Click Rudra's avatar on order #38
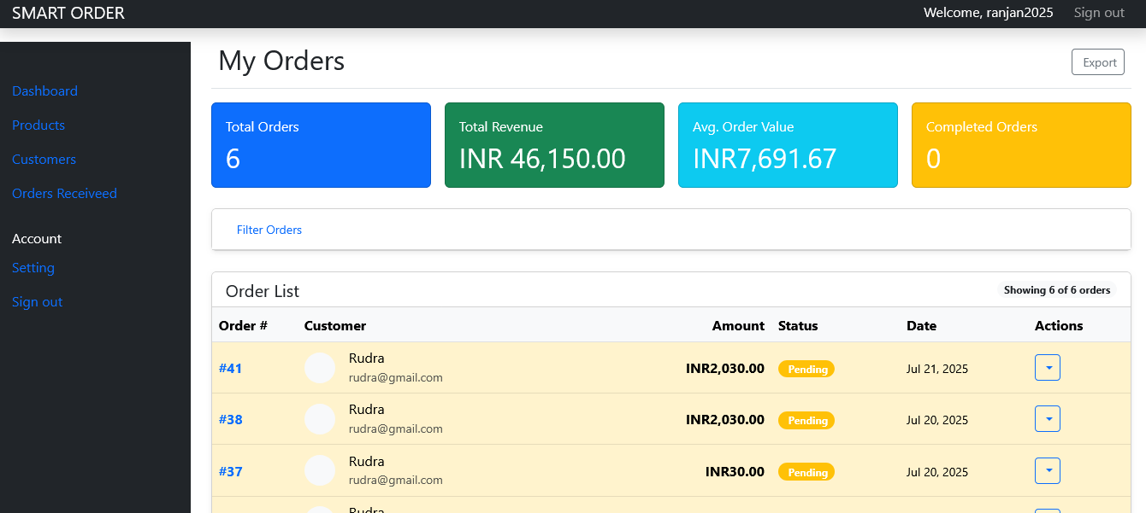 point(320,419)
